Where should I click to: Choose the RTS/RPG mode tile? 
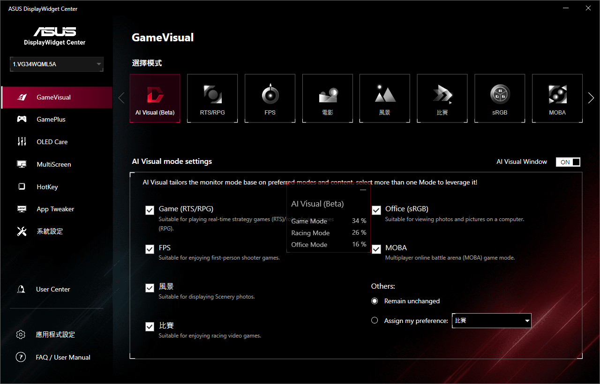click(212, 98)
